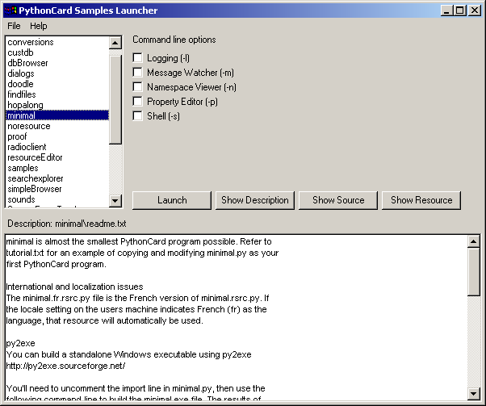Screen dimensions: 486x406
Task: Open the File menu
Action: point(14,26)
